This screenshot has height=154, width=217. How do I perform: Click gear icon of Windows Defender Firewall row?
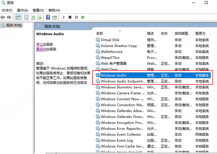(x=98, y=117)
